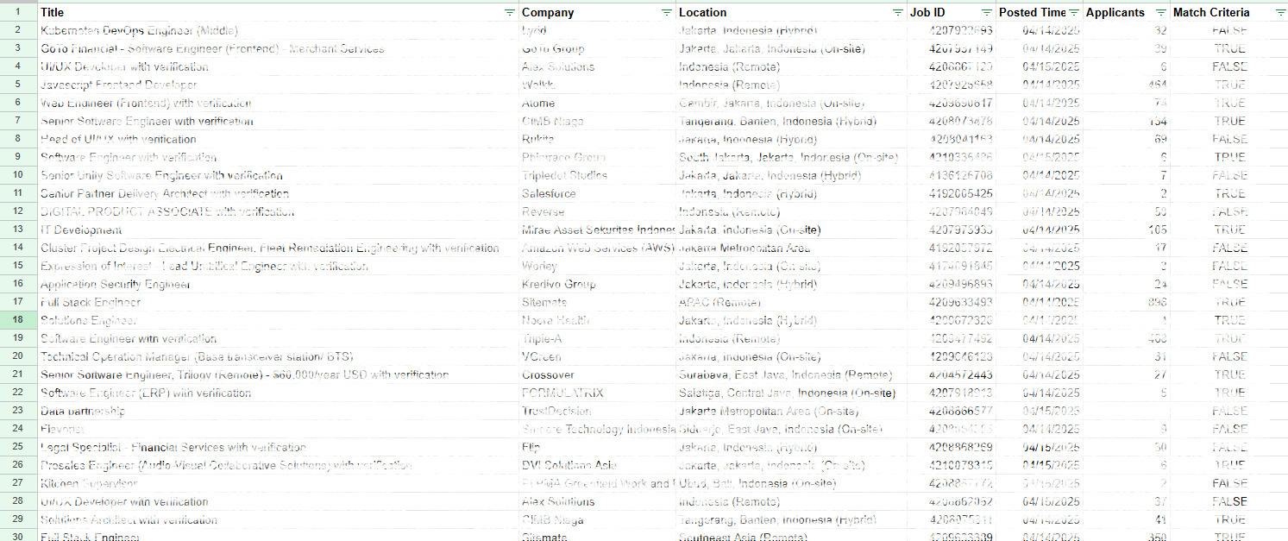1288x541 pixels.
Task: Select row header 1
Action: 18,13
